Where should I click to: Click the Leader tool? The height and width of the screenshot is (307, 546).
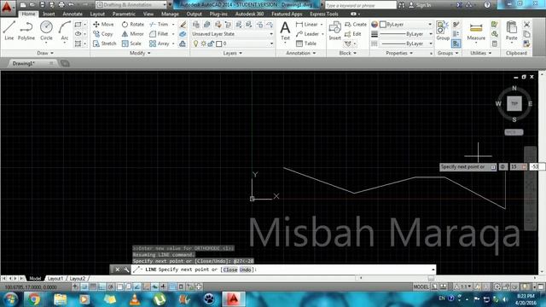coord(307,34)
